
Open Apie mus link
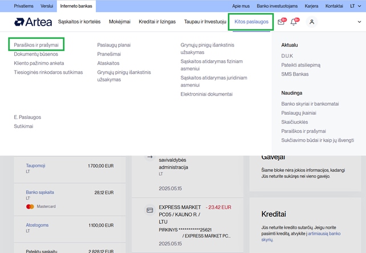241,6
